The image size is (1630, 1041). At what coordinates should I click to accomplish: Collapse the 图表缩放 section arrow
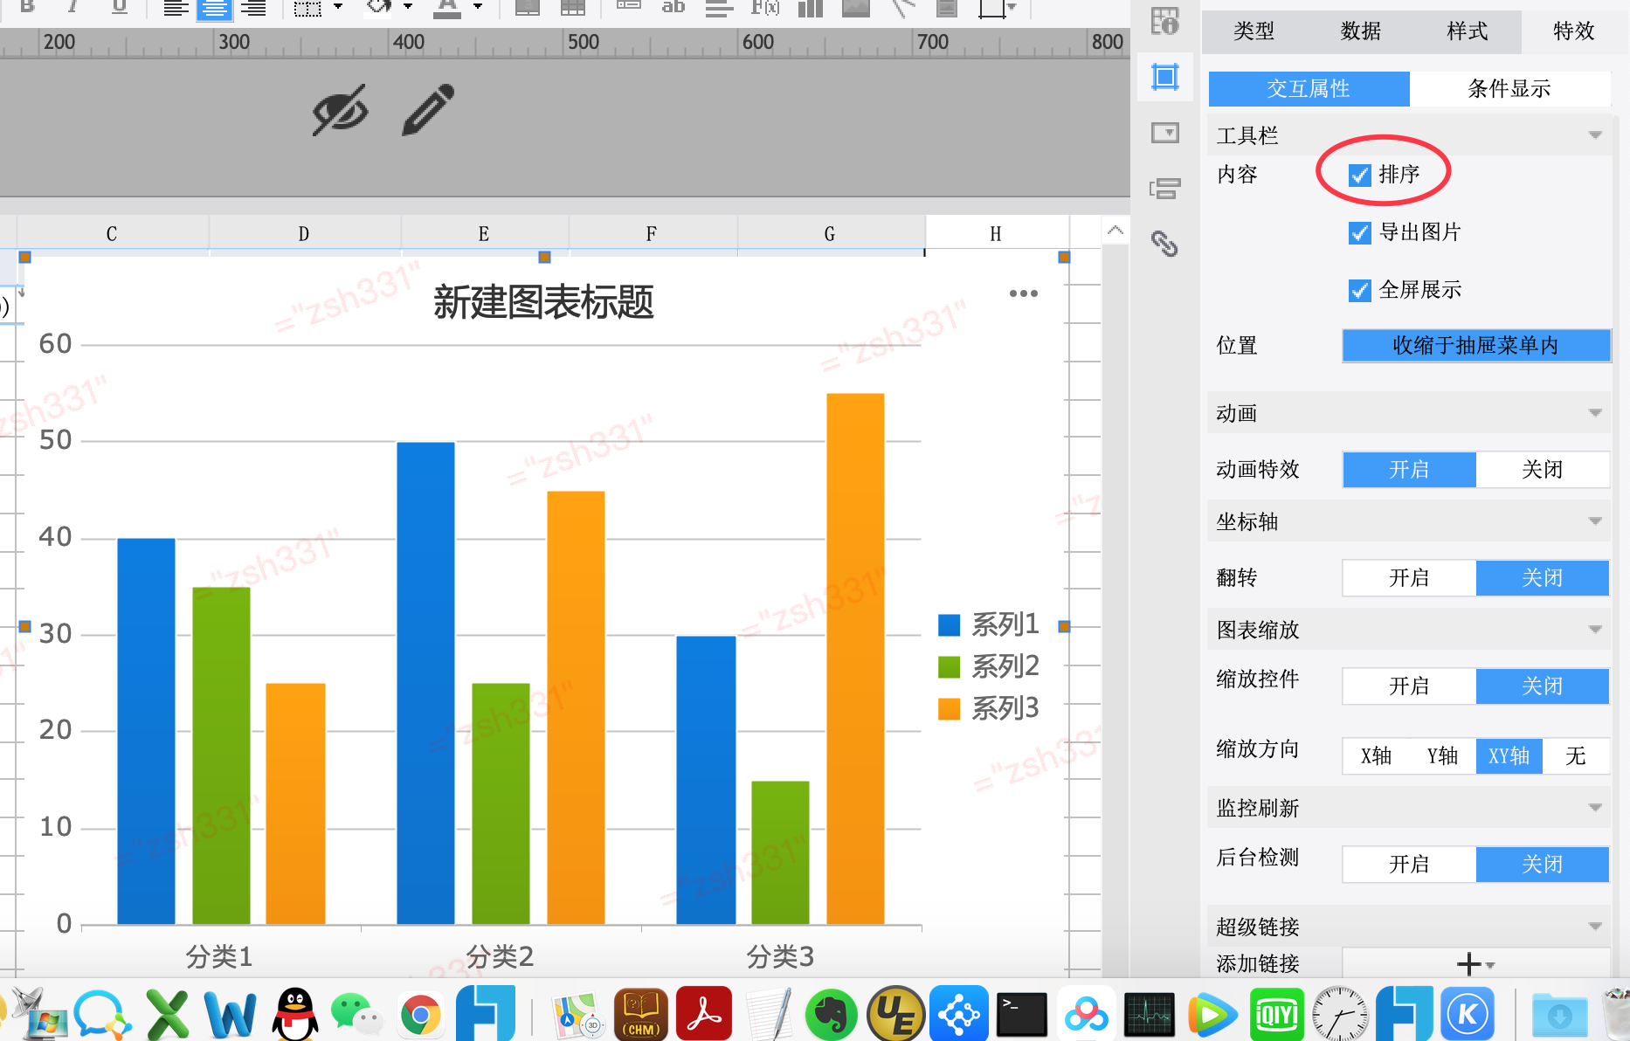tap(1595, 630)
